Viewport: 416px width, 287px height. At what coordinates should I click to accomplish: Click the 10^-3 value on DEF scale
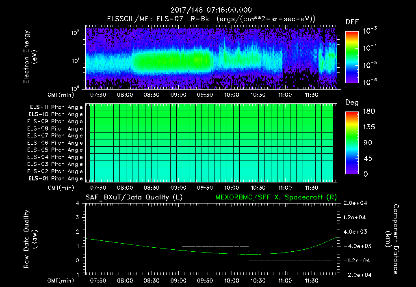tap(370, 31)
